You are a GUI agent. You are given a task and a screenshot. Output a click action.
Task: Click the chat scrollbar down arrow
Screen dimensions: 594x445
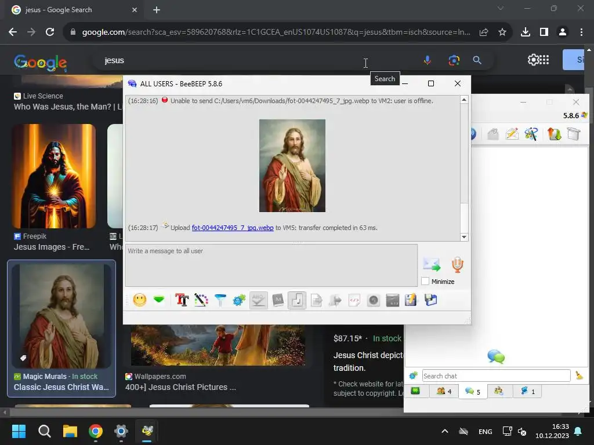coord(464,237)
